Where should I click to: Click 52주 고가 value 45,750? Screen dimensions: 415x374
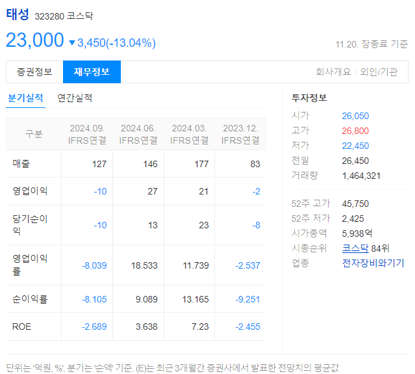coord(355,204)
